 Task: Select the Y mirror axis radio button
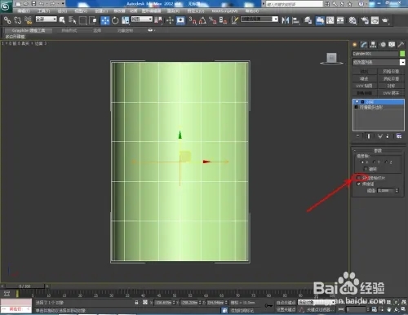375,162
